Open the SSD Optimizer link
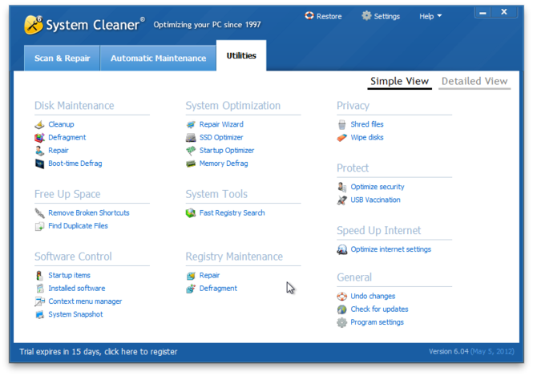 pyautogui.click(x=221, y=137)
